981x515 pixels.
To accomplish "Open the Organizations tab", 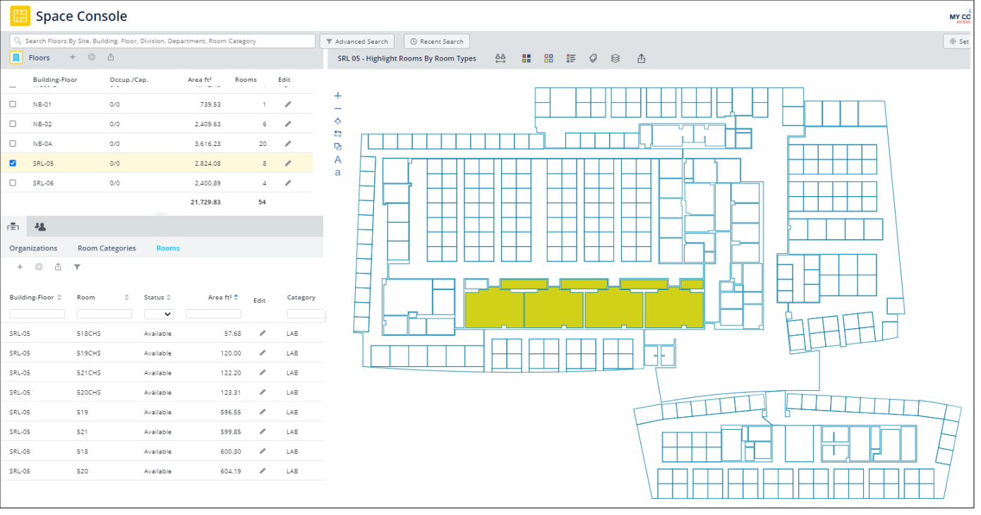I will pos(32,248).
